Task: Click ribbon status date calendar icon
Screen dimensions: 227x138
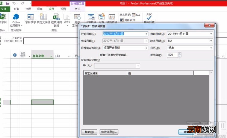Action: click(134, 15)
